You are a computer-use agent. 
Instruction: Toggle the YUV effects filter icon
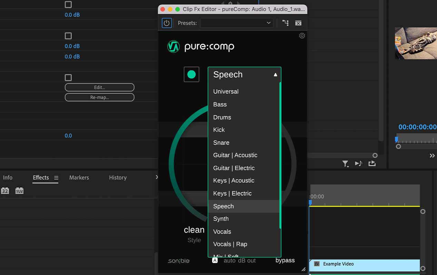[x=19, y=191]
